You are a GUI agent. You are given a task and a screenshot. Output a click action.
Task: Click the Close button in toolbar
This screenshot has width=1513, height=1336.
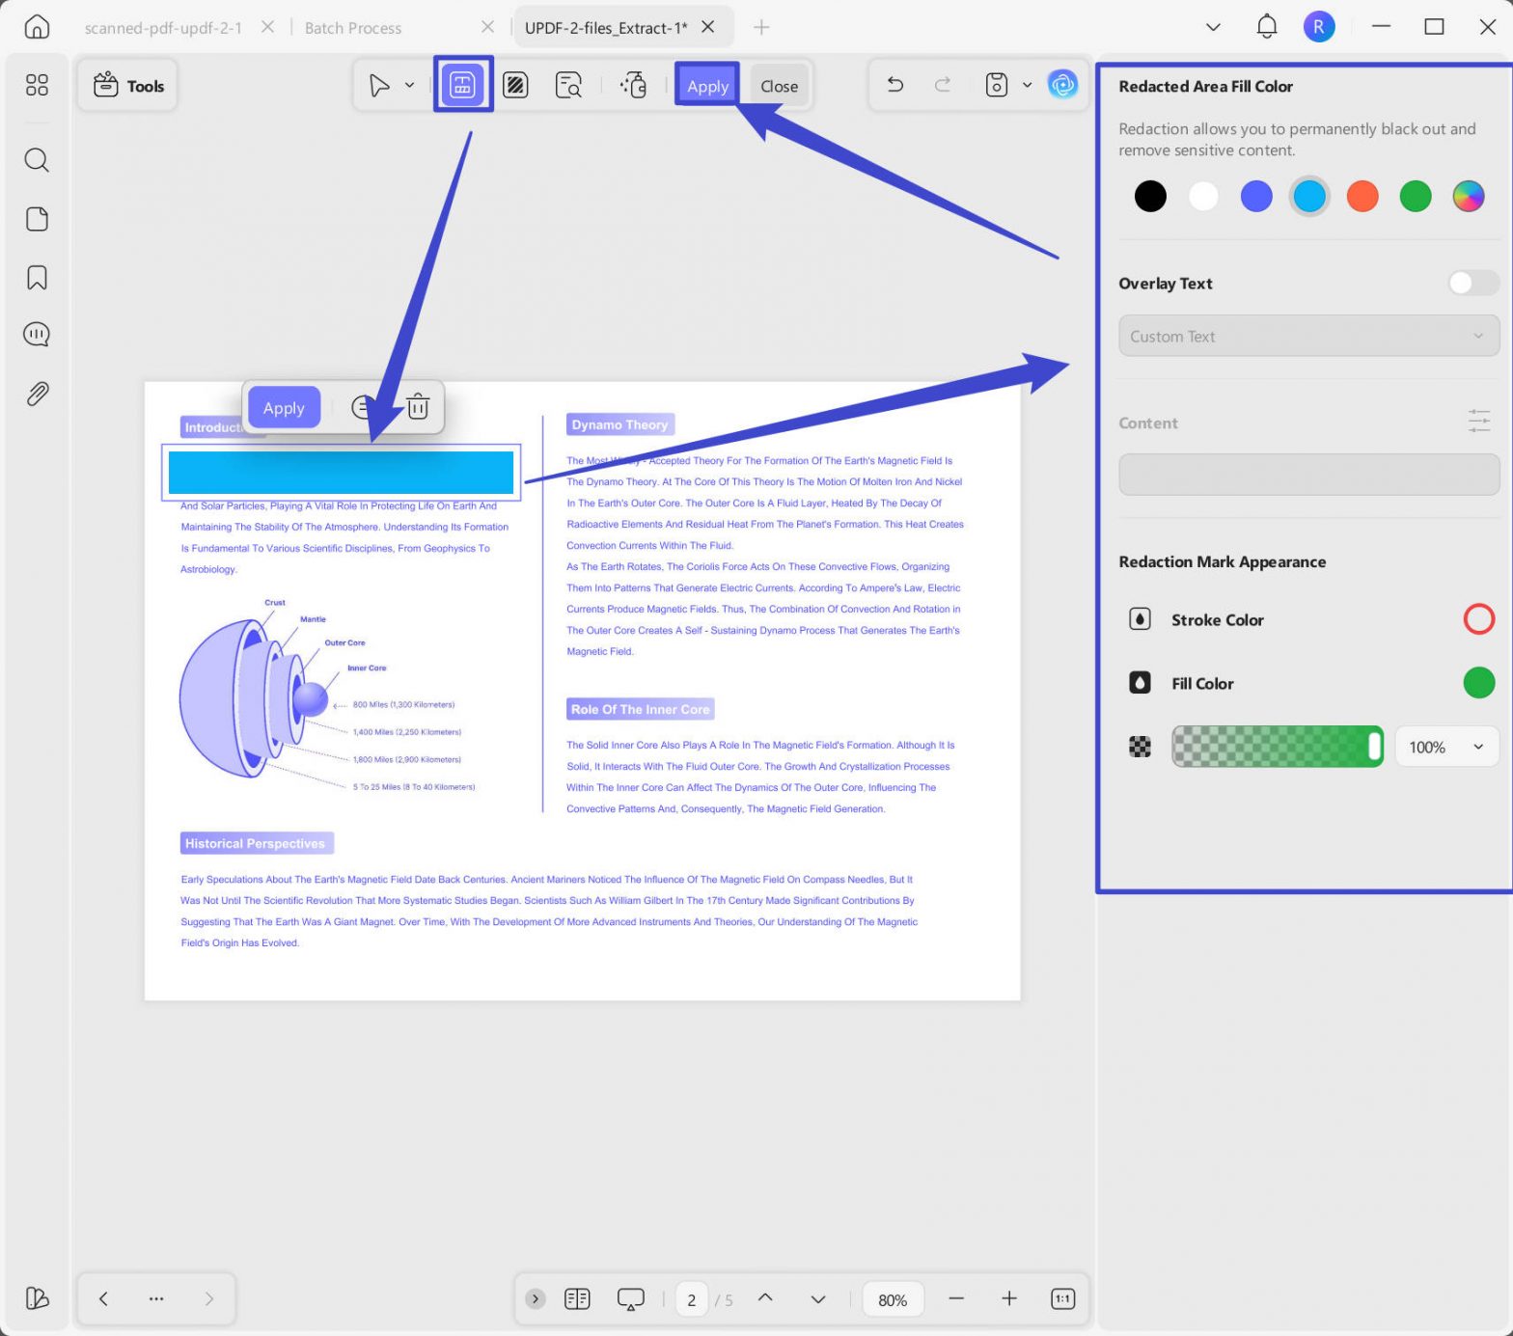[x=779, y=86]
